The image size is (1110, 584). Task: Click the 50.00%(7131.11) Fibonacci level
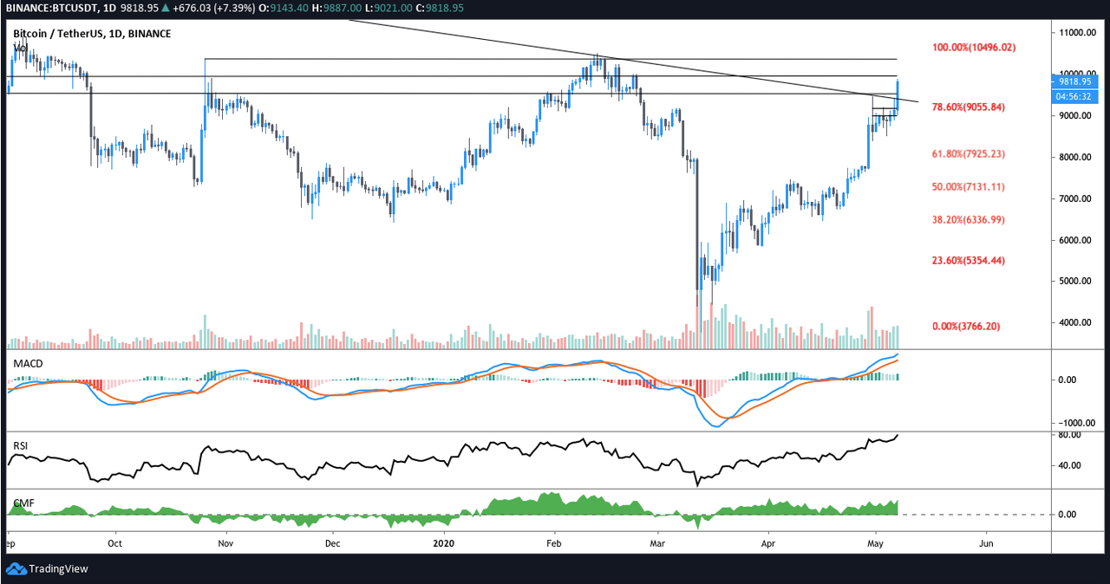point(969,186)
